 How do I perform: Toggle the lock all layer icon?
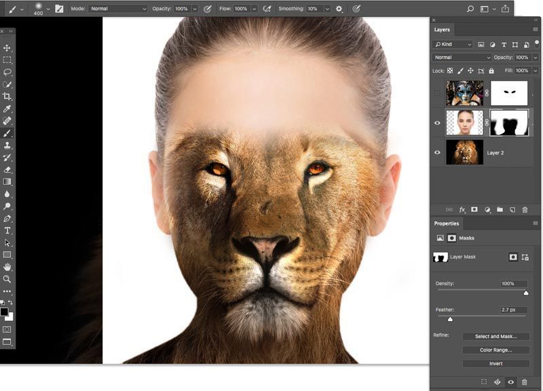click(491, 71)
